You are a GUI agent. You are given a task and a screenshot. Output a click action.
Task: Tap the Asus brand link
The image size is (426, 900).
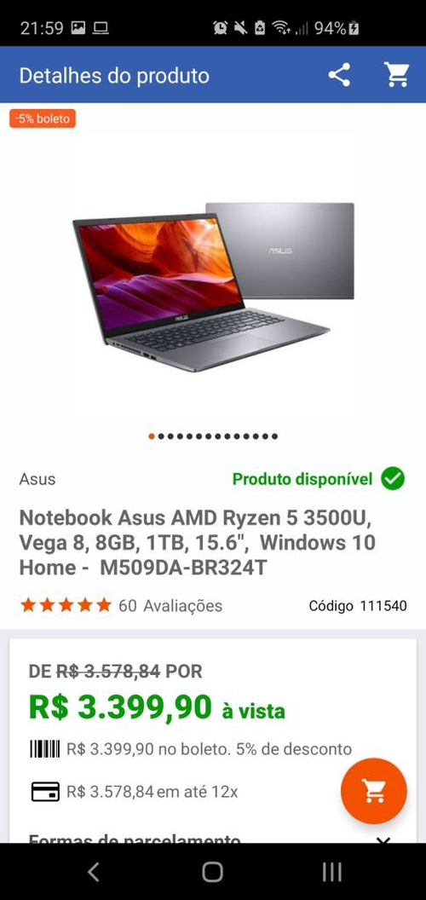point(37,479)
